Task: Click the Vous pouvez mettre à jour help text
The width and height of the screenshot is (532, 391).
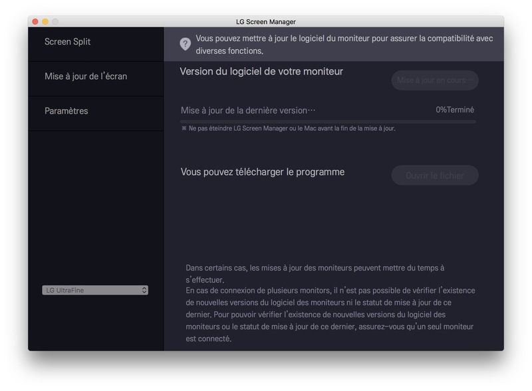Action: pyautogui.click(x=344, y=45)
